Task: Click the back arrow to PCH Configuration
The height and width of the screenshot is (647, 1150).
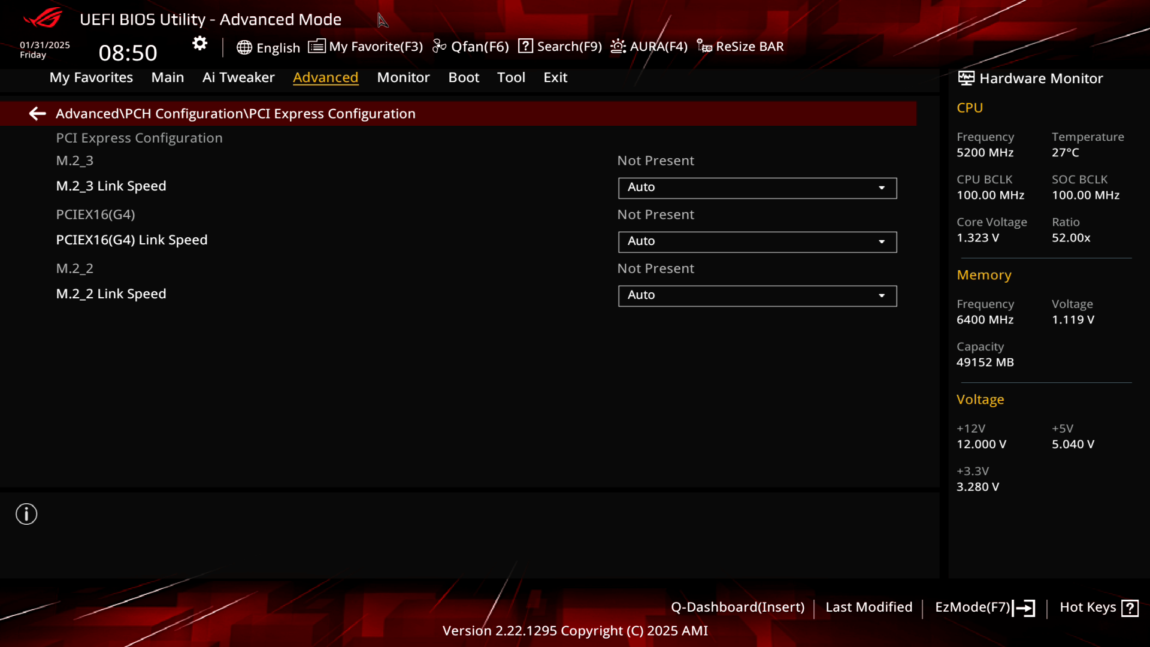Action: pos(37,113)
